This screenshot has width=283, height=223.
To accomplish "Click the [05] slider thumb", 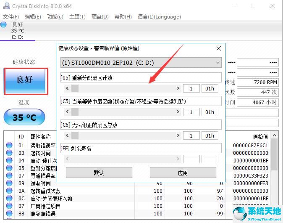I will 75,88.
